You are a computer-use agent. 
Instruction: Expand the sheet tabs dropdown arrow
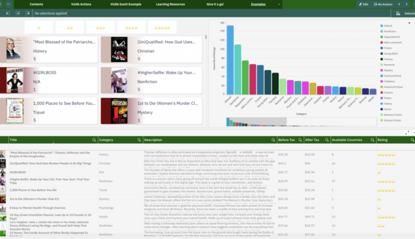[279, 4]
